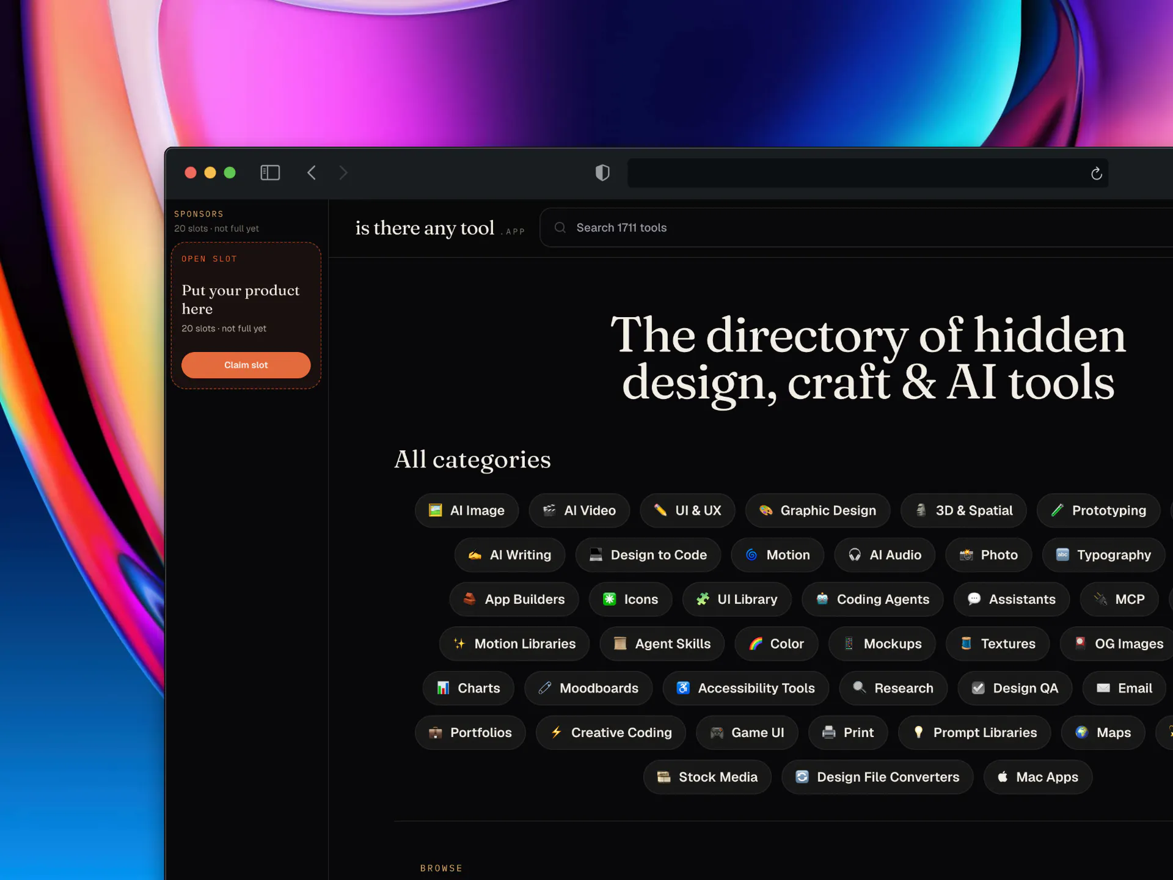The height and width of the screenshot is (880, 1173).
Task: Open the UI & UX category
Action: [687, 510]
